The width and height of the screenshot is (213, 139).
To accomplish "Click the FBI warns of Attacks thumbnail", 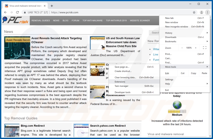I will (x=97, y=92).
